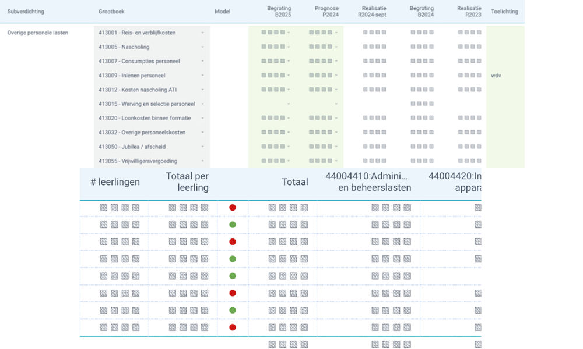This screenshot has width=583, height=349.
Task: Click a value icon in the Totaal column
Action: coord(286,206)
